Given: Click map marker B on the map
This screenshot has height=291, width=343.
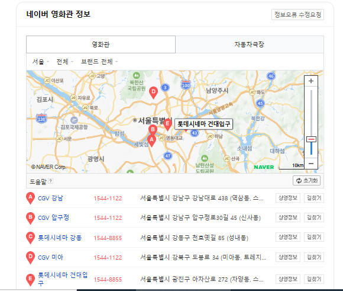Looking at the screenshot, I should 153,130.
